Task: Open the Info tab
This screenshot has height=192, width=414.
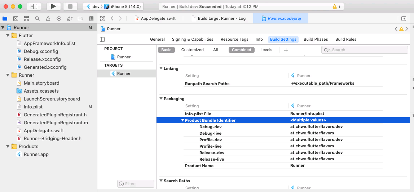Action: click(259, 39)
